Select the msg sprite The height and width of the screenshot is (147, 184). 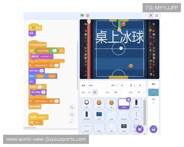tap(124, 128)
